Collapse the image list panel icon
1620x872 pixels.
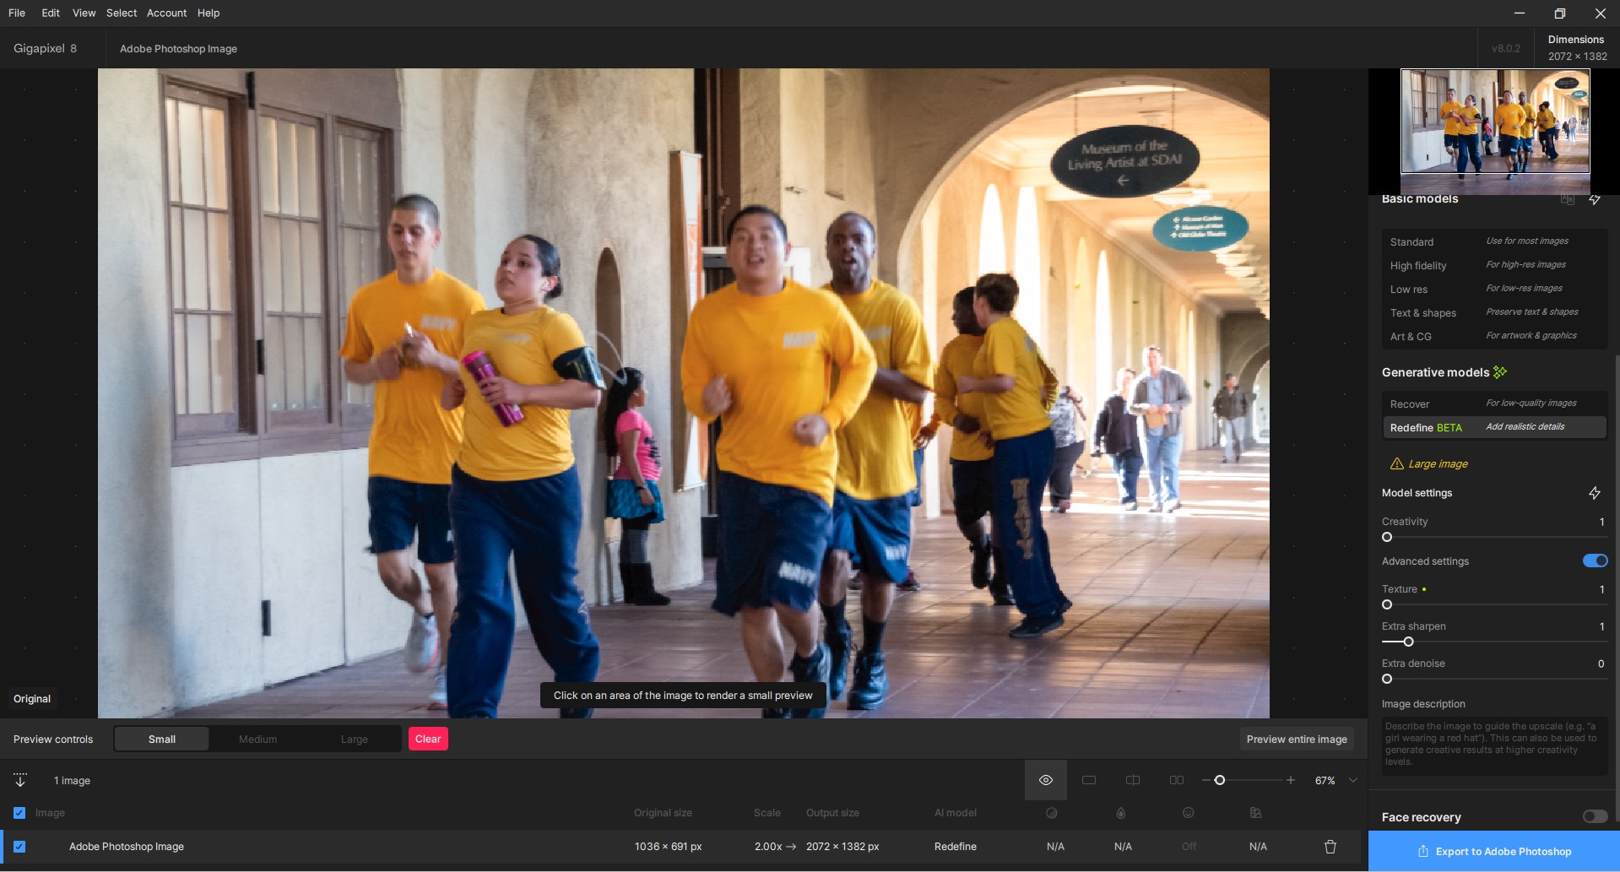20,780
